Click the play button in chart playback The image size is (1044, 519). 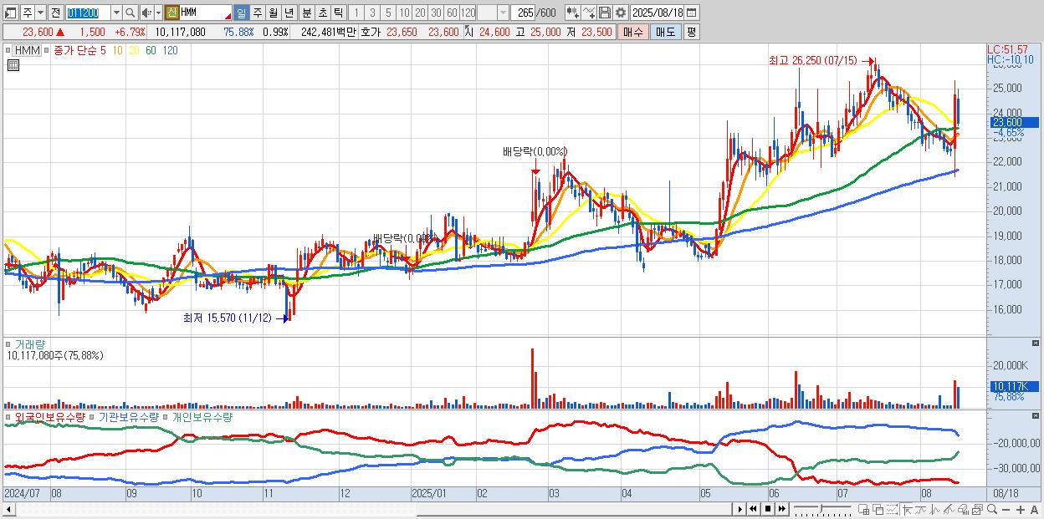[x=740, y=509]
